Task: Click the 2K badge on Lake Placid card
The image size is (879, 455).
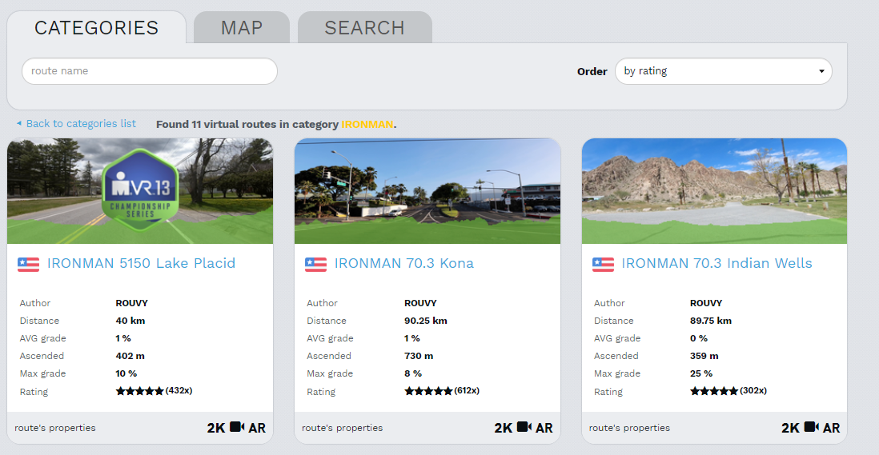Action: pyautogui.click(x=216, y=428)
